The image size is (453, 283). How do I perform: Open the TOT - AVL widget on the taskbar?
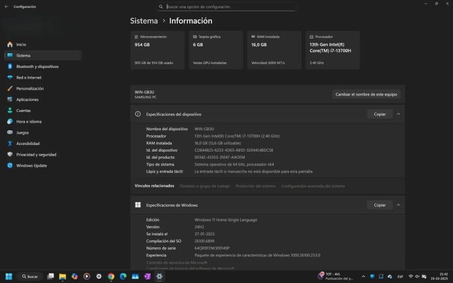click(x=336, y=276)
